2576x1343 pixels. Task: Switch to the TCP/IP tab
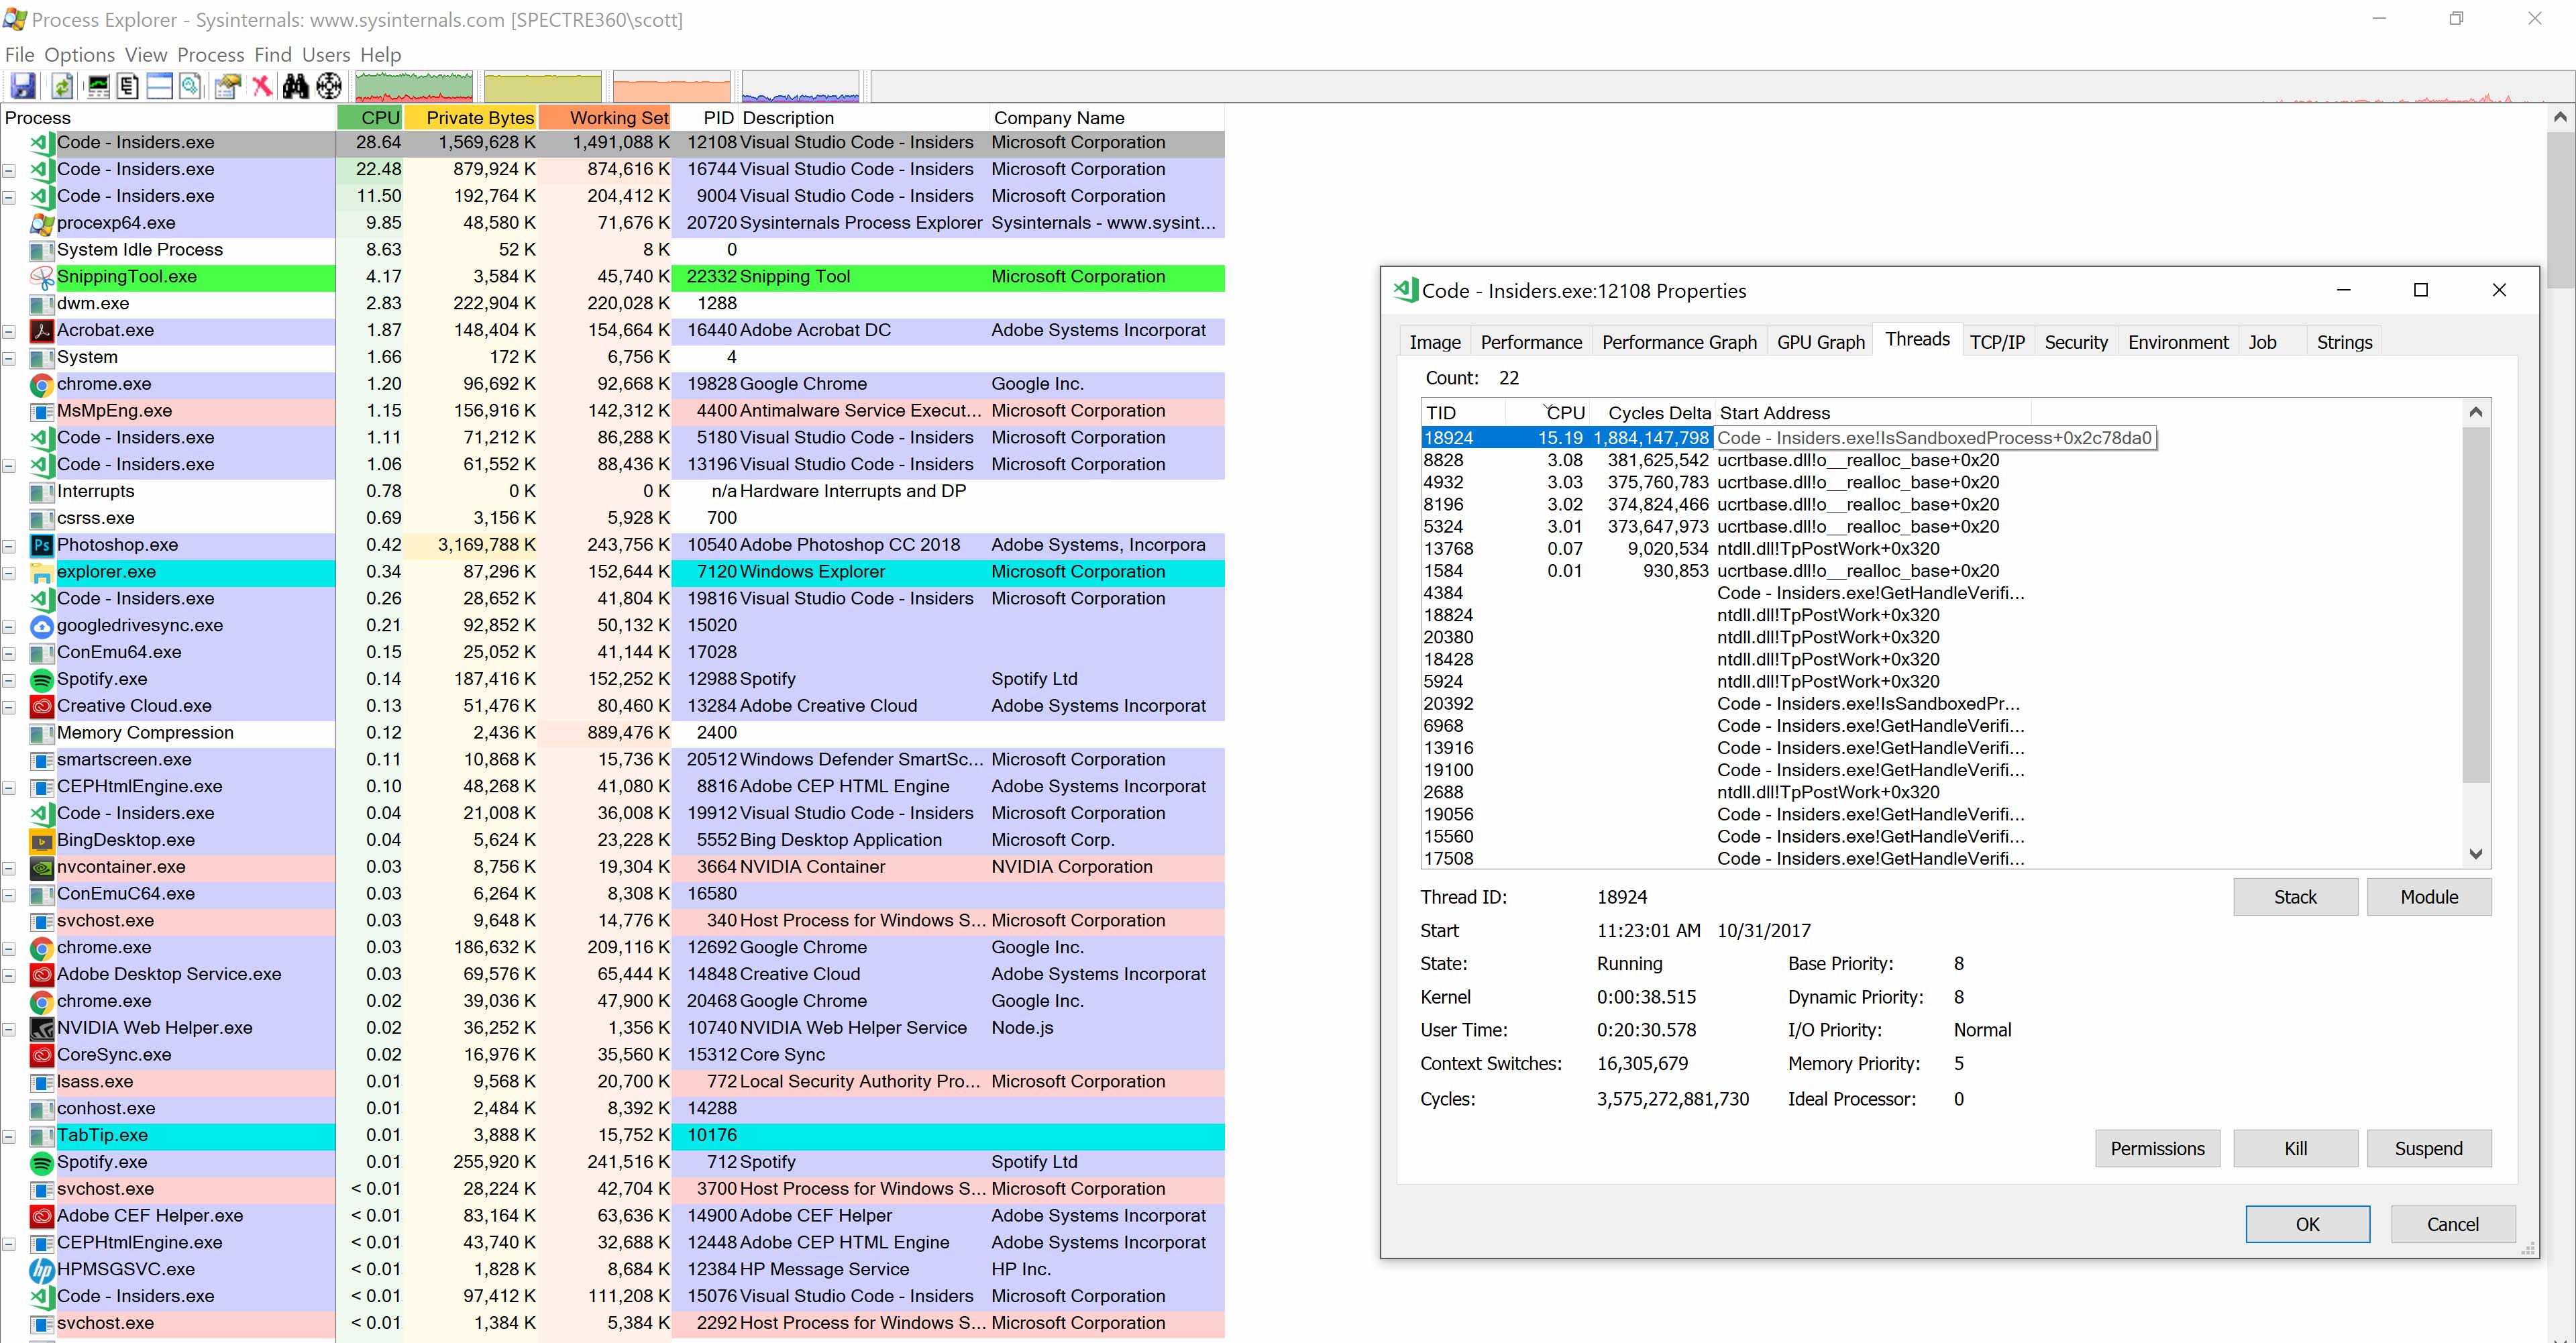tap(1997, 341)
